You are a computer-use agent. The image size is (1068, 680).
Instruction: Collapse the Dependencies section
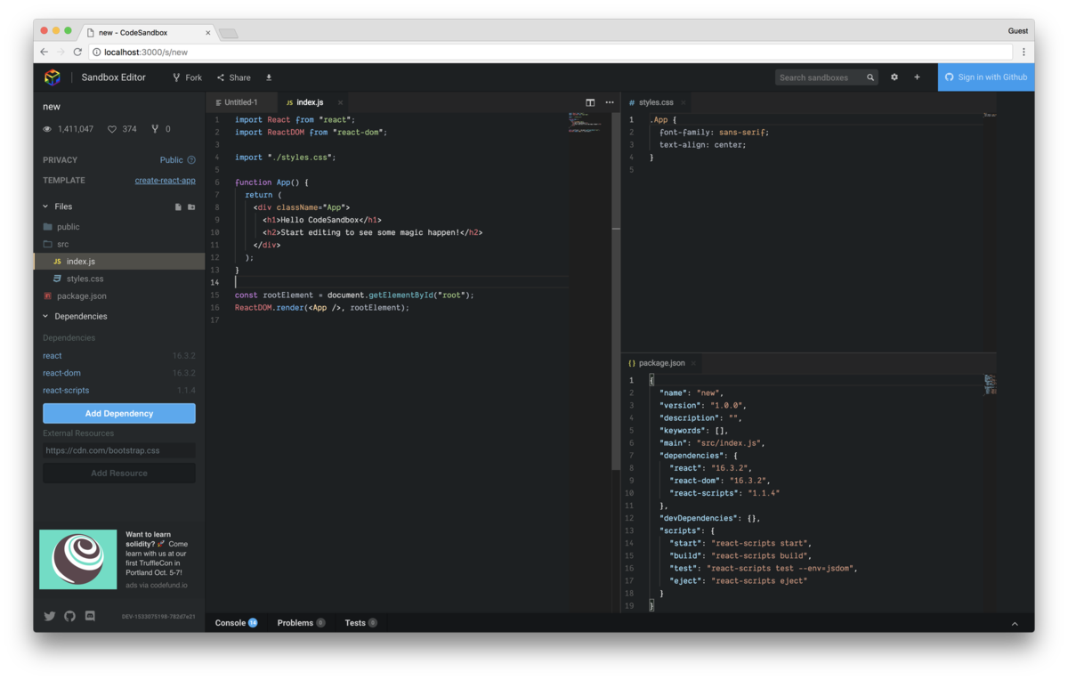click(44, 316)
